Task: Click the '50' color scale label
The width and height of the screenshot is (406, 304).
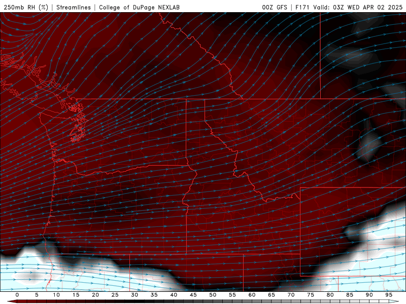Action: 213,295
